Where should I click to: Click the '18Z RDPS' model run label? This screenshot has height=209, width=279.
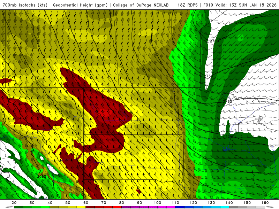pyautogui.click(x=188, y=5)
